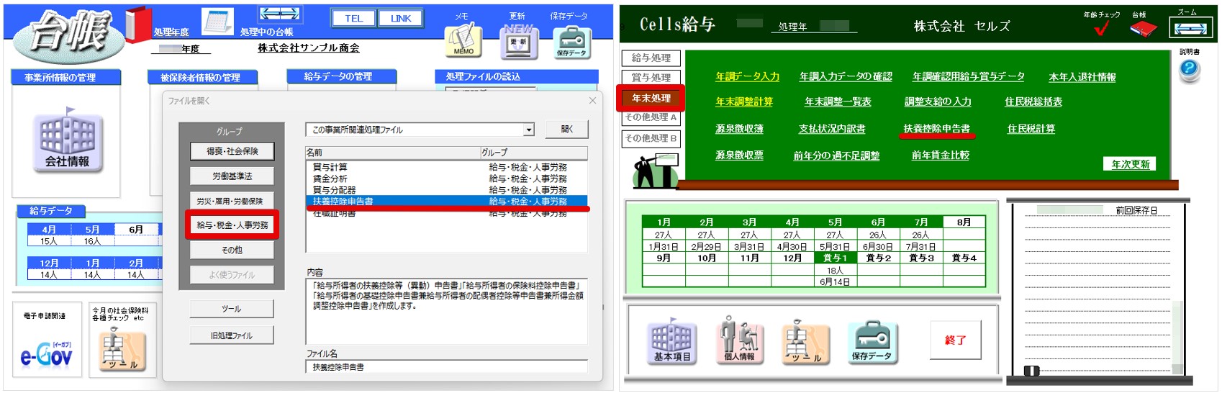Click the 更新 NEW update icon
This screenshot has width=1222, height=393.
coord(518,41)
